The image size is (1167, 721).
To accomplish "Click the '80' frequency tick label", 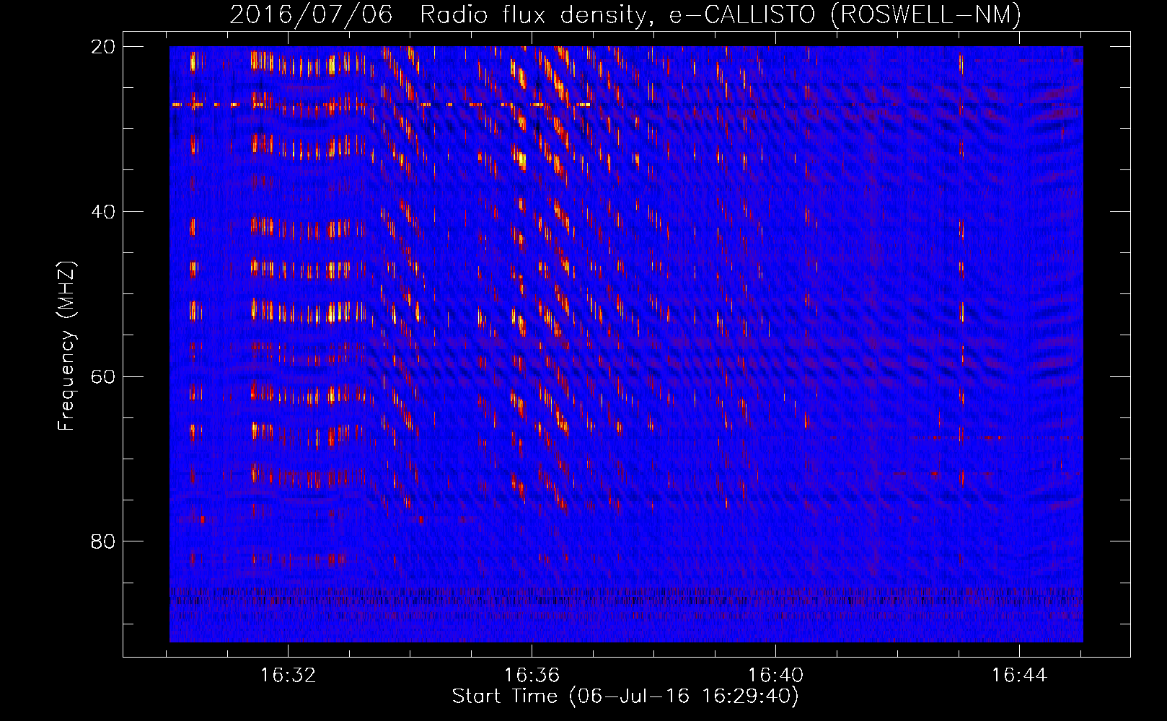I will 103,541.
